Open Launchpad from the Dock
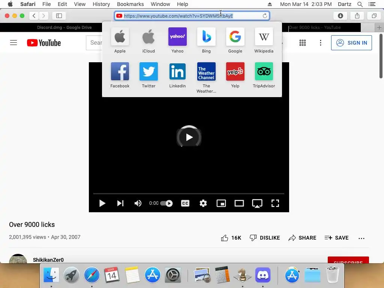 (72, 275)
